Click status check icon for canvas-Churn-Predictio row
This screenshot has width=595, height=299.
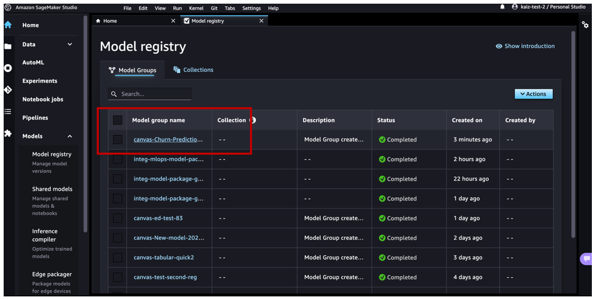(x=382, y=140)
